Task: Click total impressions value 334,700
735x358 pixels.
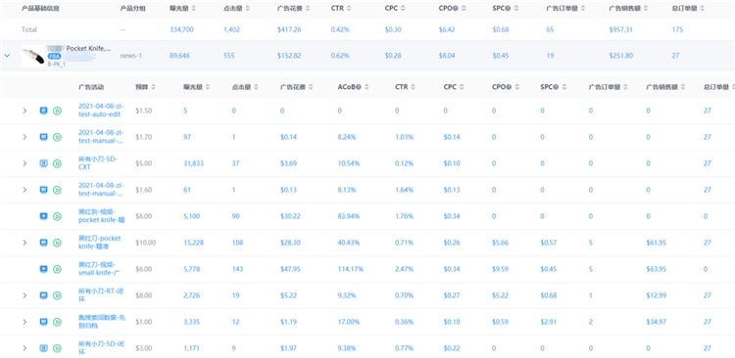Action: point(181,29)
